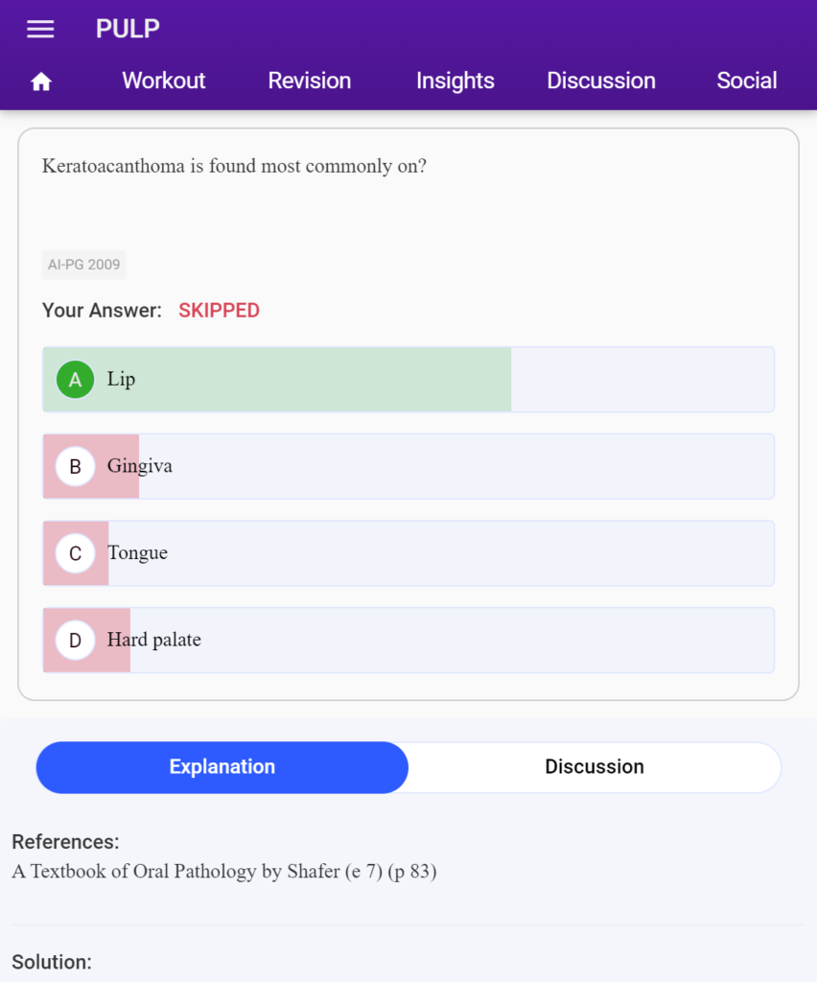
Task: Click the SKIPPED answer status
Action: coord(220,311)
